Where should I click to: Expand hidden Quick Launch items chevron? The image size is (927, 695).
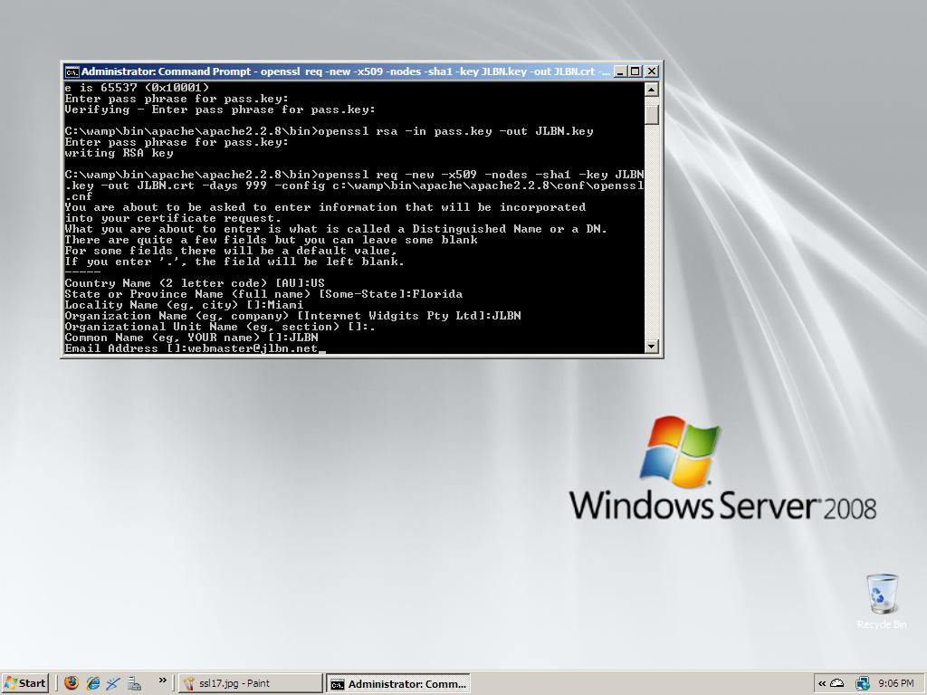click(163, 681)
